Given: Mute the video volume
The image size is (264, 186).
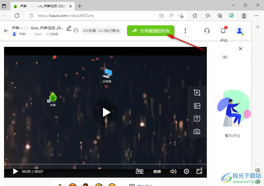Looking at the screenshot, I should coord(173,171).
